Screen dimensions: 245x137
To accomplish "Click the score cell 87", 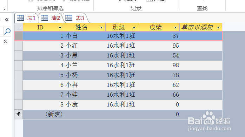I will (159, 36).
